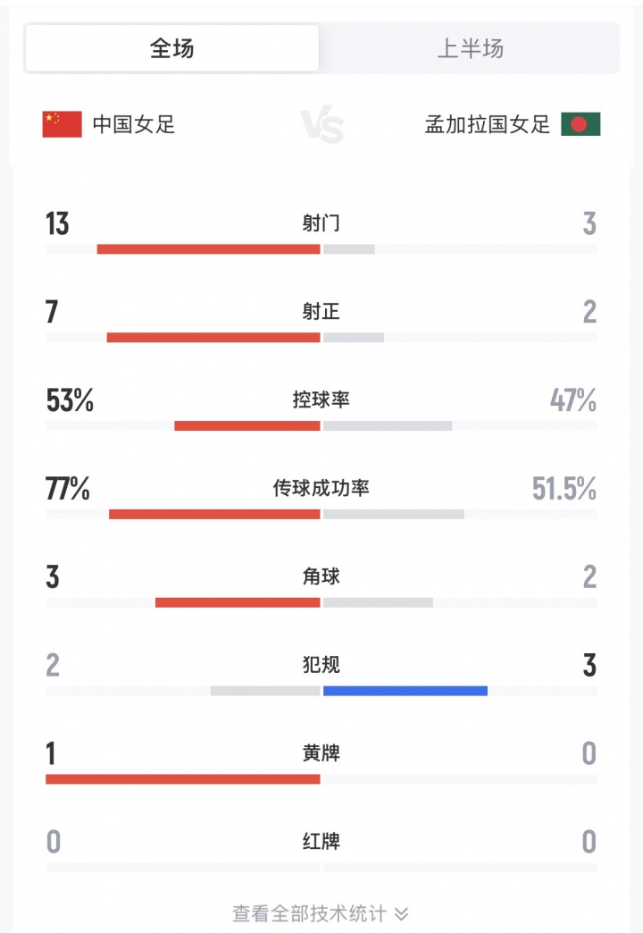The height and width of the screenshot is (933, 643).
Task: Switch to the 全场 tab
Action: 171,49
